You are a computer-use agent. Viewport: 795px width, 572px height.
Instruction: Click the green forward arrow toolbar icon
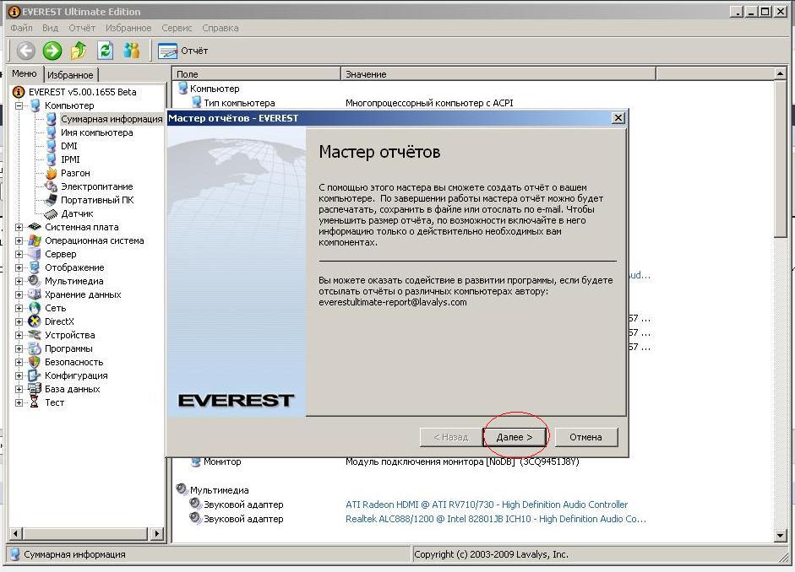(x=52, y=51)
